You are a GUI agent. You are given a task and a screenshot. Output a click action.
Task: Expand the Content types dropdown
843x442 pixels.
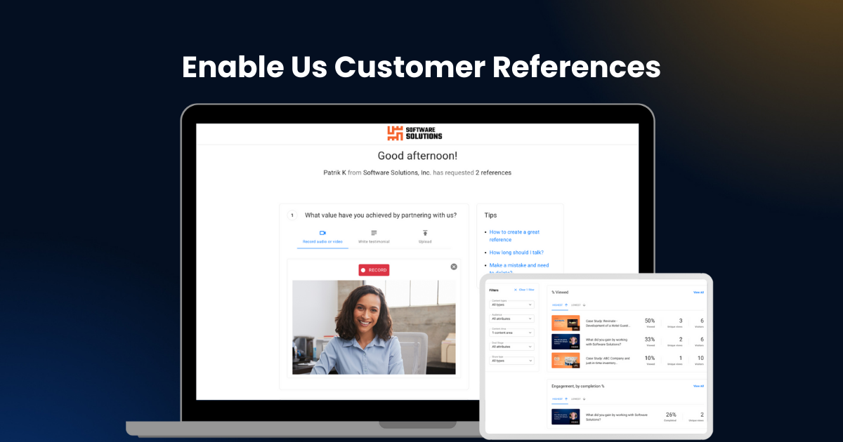(512, 304)
